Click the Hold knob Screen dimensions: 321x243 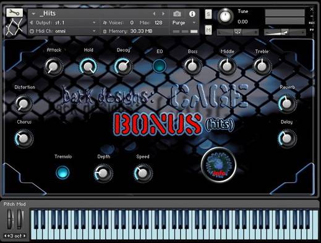88,67
